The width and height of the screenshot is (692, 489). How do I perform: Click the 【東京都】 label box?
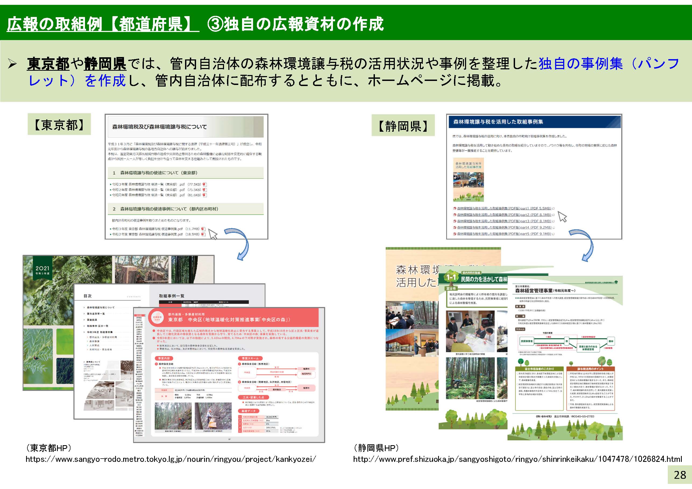pyautogui.click(x=59, y=124)
